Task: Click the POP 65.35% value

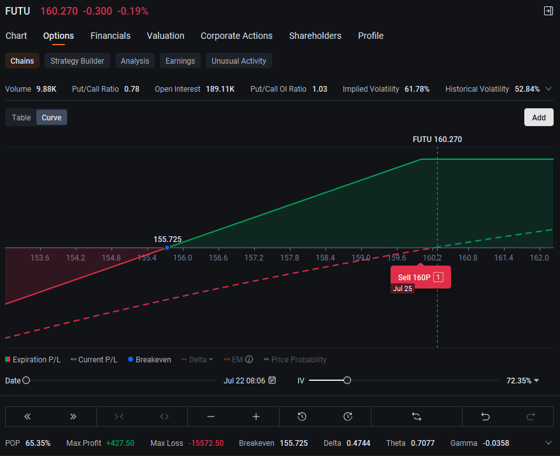Action: point(38,443)
